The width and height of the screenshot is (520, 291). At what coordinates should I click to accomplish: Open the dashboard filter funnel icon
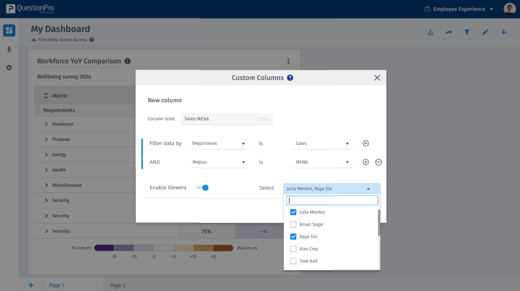(467, 33)
